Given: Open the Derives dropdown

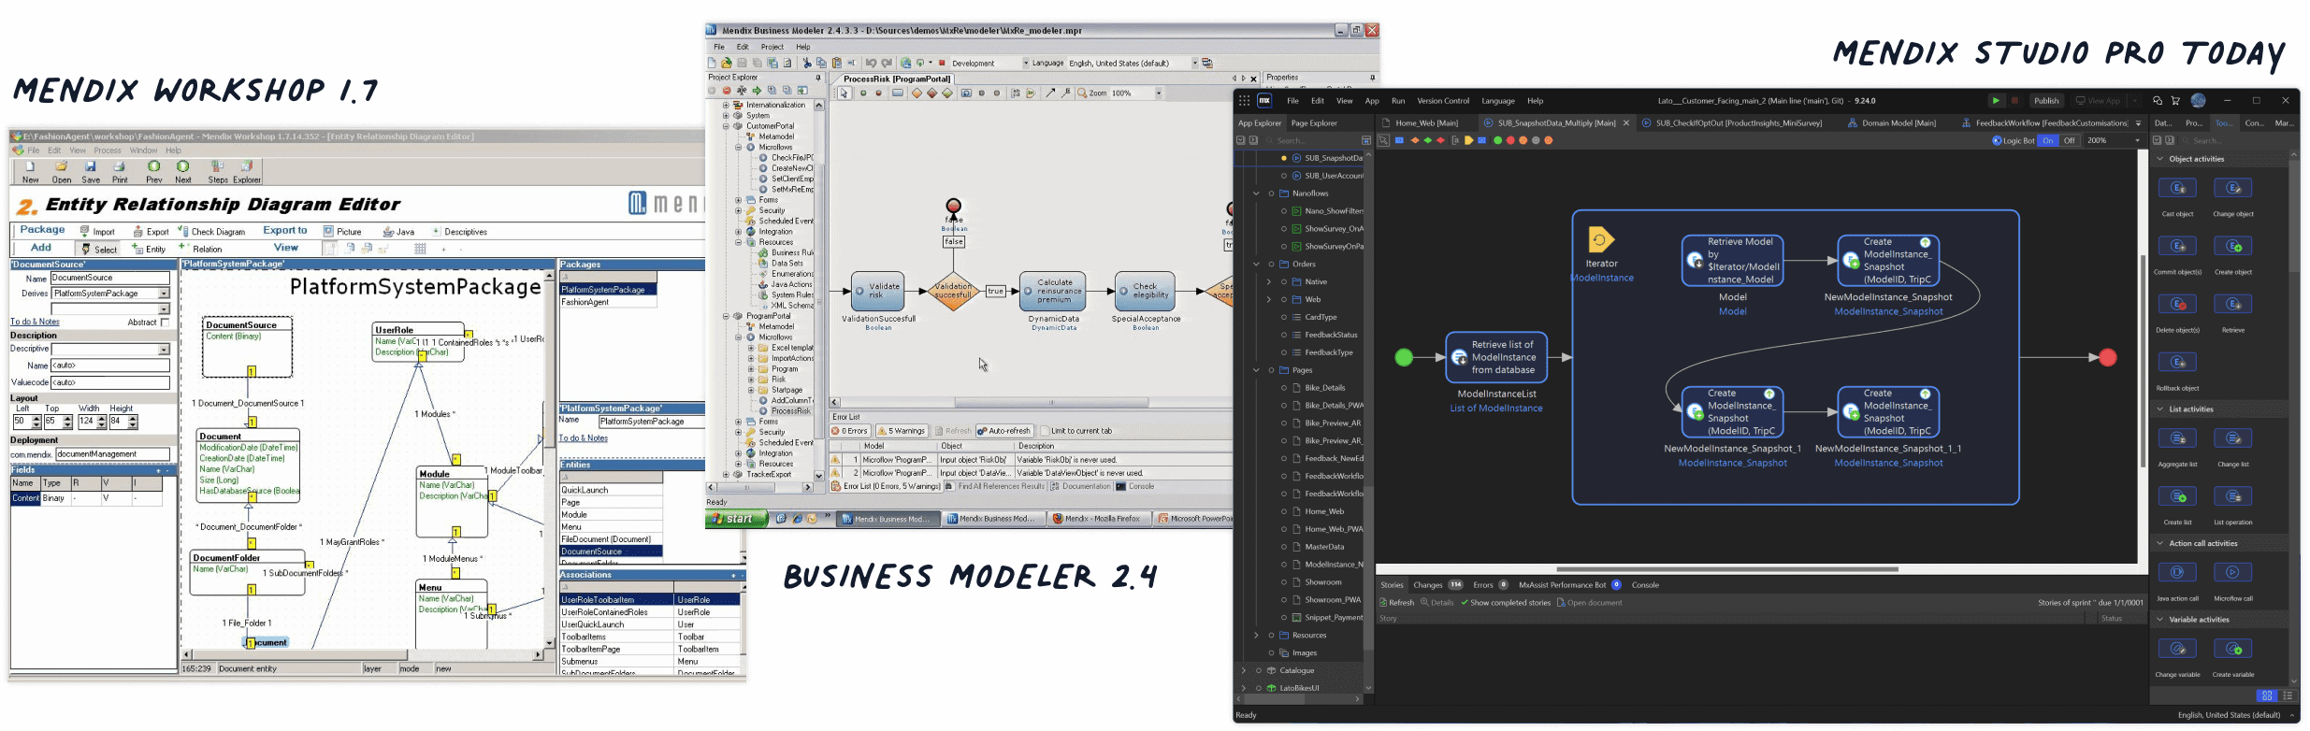Looking at the screenshot, I should 164,294.
